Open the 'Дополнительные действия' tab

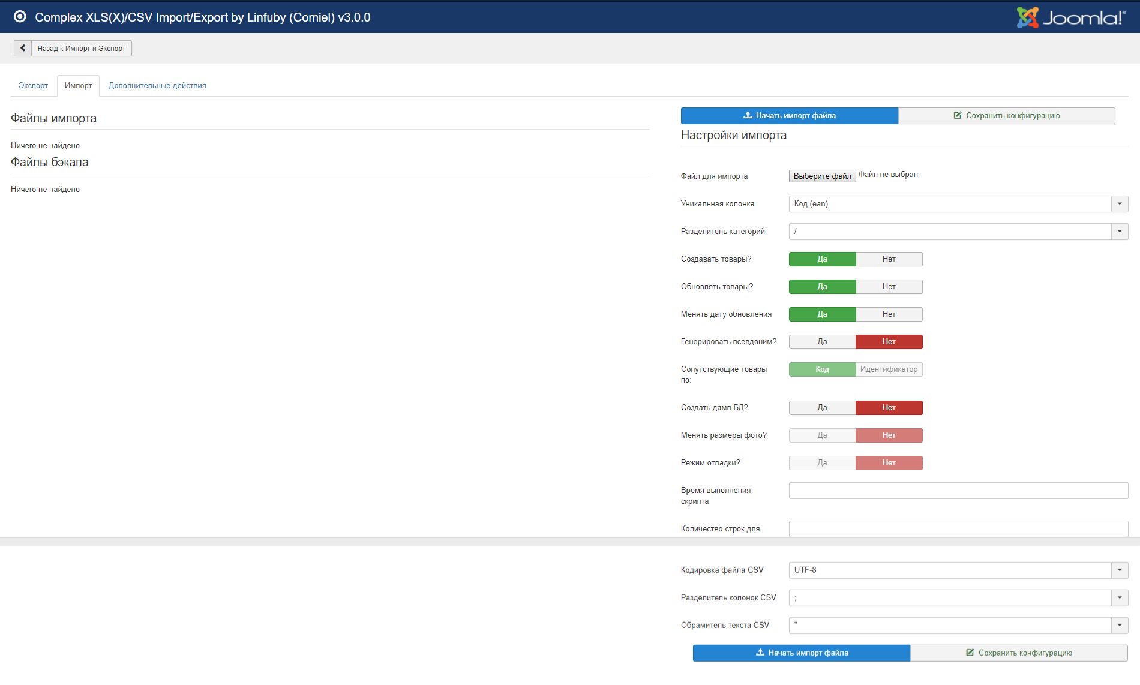[x=157, y=86]
